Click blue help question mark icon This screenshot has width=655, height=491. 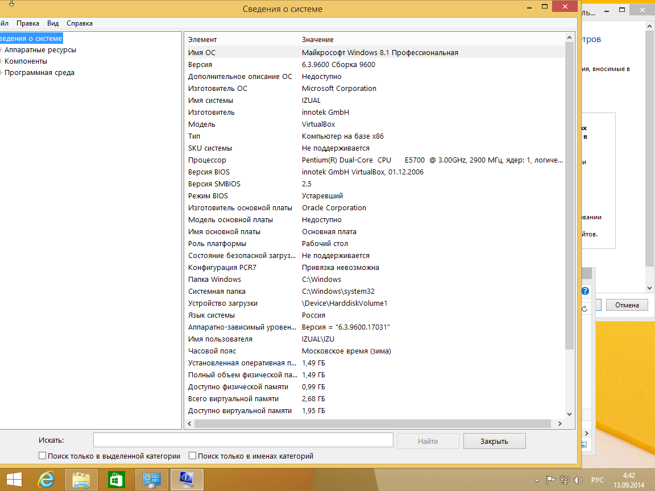(x=585, y=291)
